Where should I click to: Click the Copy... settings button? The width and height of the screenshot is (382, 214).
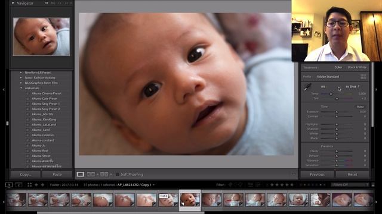pyautogui.click(x=25, y=174)
